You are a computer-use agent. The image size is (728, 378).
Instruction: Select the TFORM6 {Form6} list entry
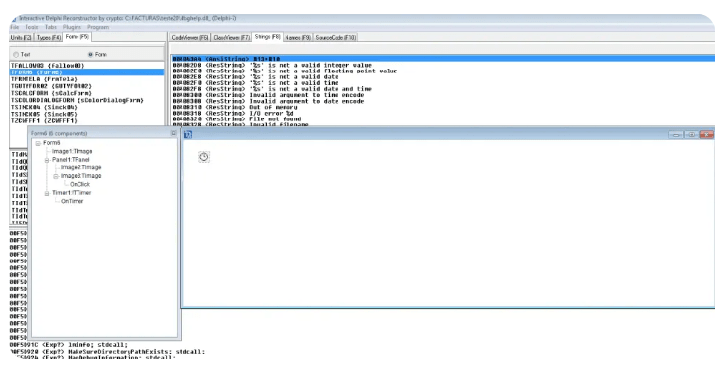click(86, 72)
